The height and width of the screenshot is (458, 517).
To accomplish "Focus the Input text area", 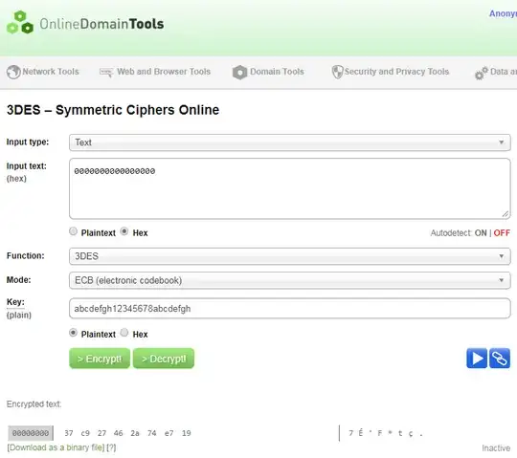I will pos(290,188).
